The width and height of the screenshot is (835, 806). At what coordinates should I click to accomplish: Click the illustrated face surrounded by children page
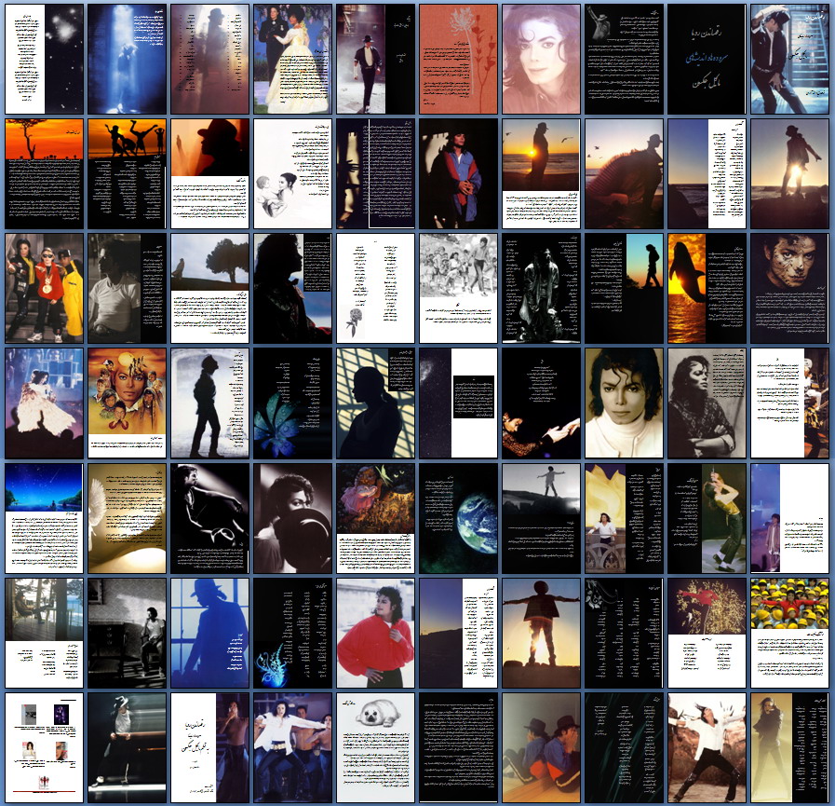tap(126, 403)
